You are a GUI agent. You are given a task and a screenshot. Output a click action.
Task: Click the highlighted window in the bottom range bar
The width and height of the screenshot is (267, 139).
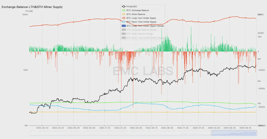234,133
